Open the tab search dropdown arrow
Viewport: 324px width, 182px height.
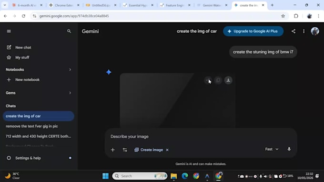coord(5,5)
